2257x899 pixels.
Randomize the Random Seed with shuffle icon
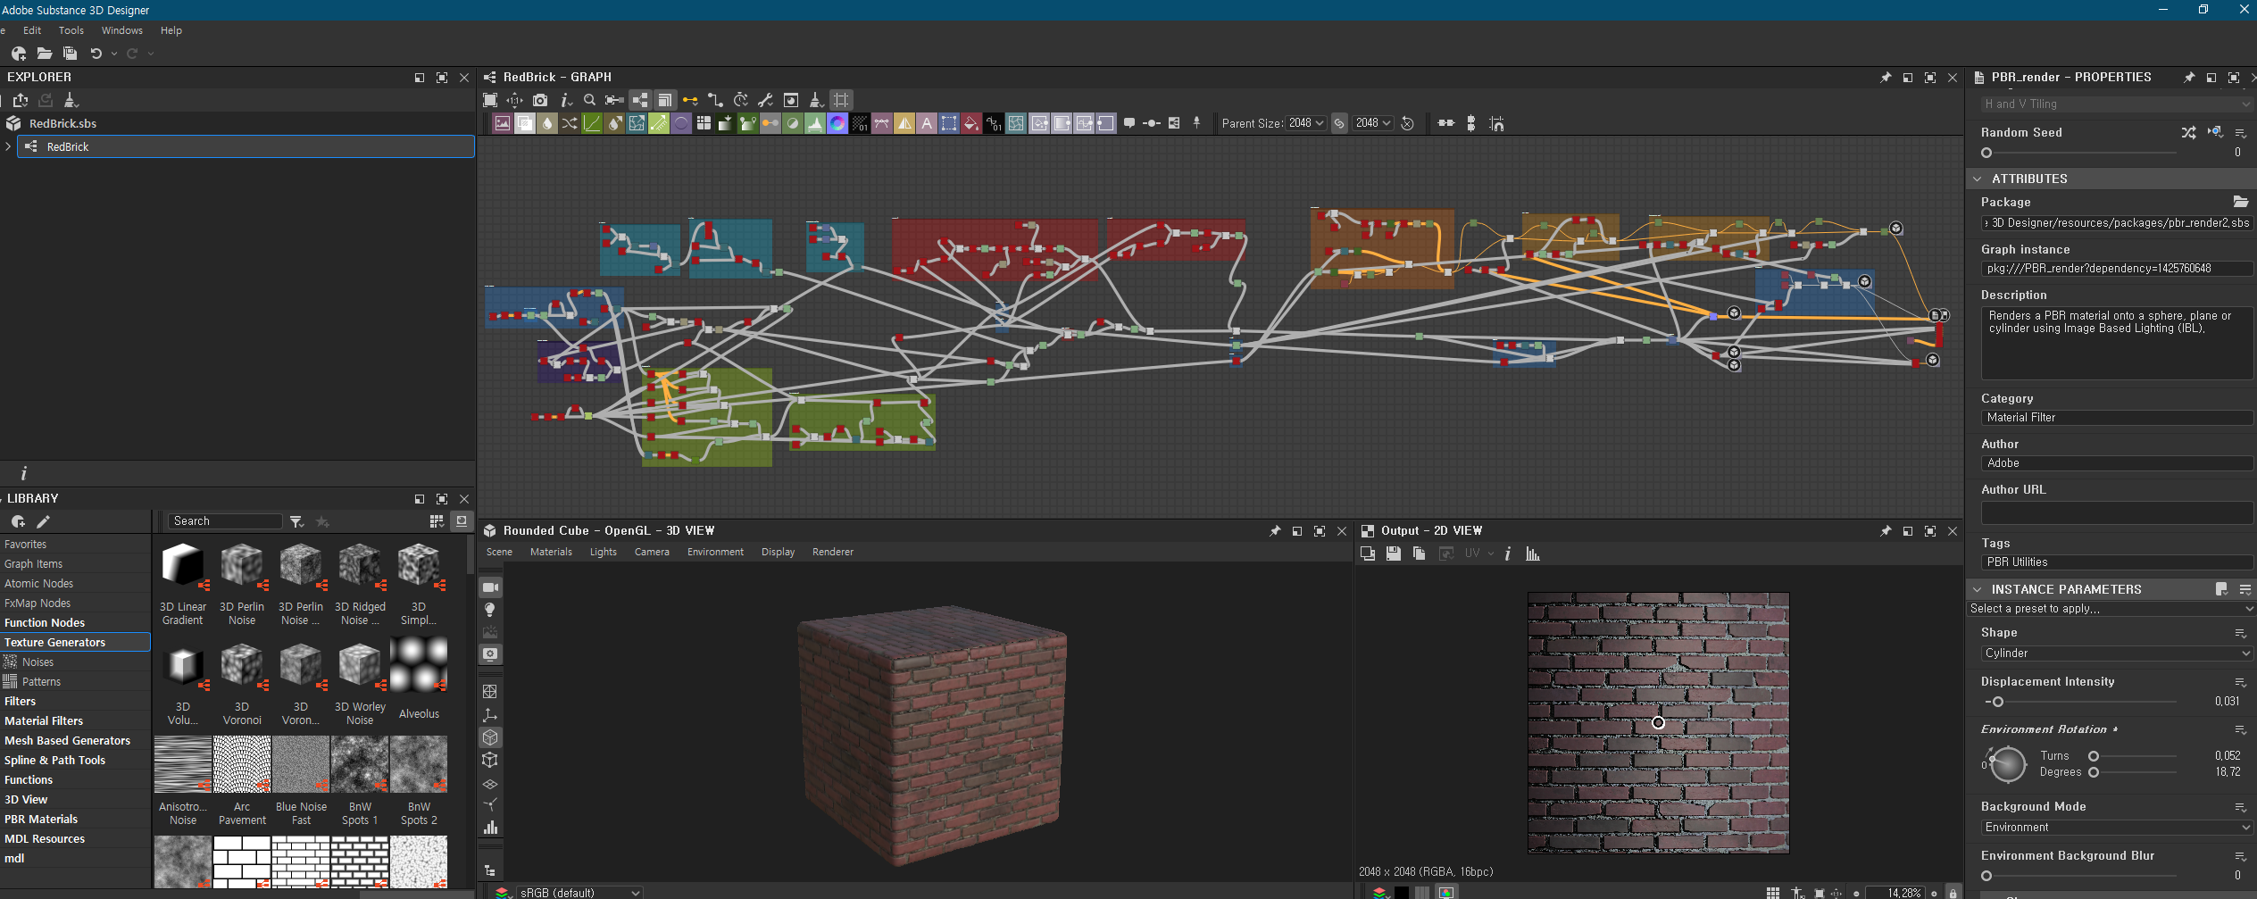coord(2188,132)
